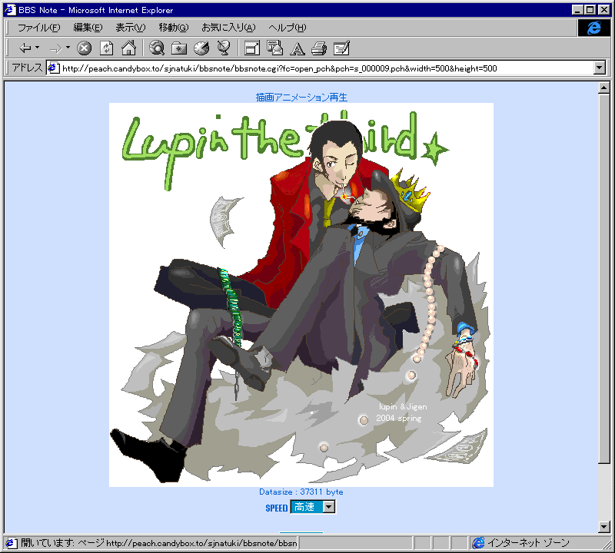Click the vertical scrollbar up arrow
Viewport: 615px width, 553px height.
click(604, 88)
